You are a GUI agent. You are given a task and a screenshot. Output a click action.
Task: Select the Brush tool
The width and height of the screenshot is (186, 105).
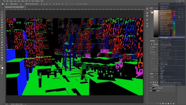(x=2, y=30)
